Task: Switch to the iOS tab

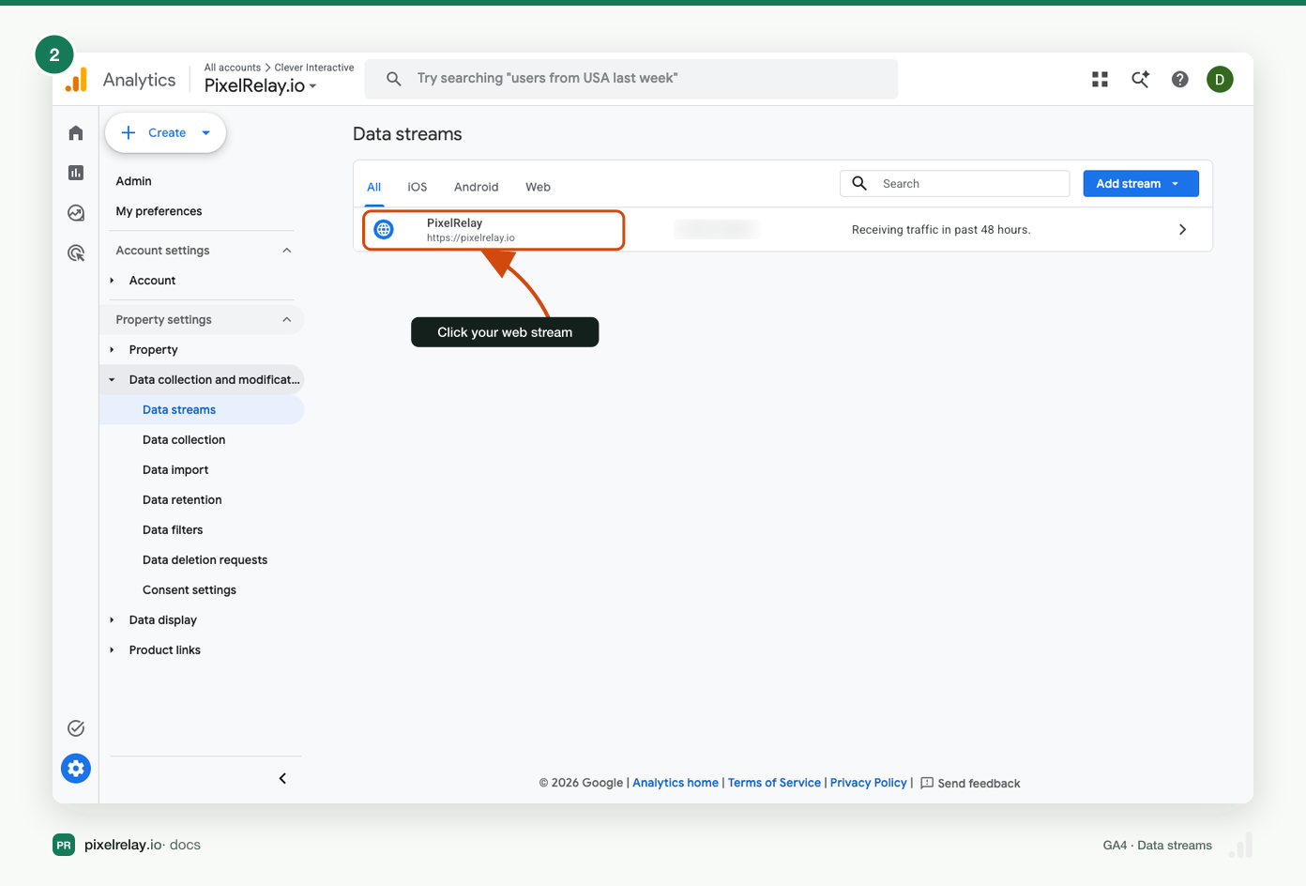Action: pos(418,187)
